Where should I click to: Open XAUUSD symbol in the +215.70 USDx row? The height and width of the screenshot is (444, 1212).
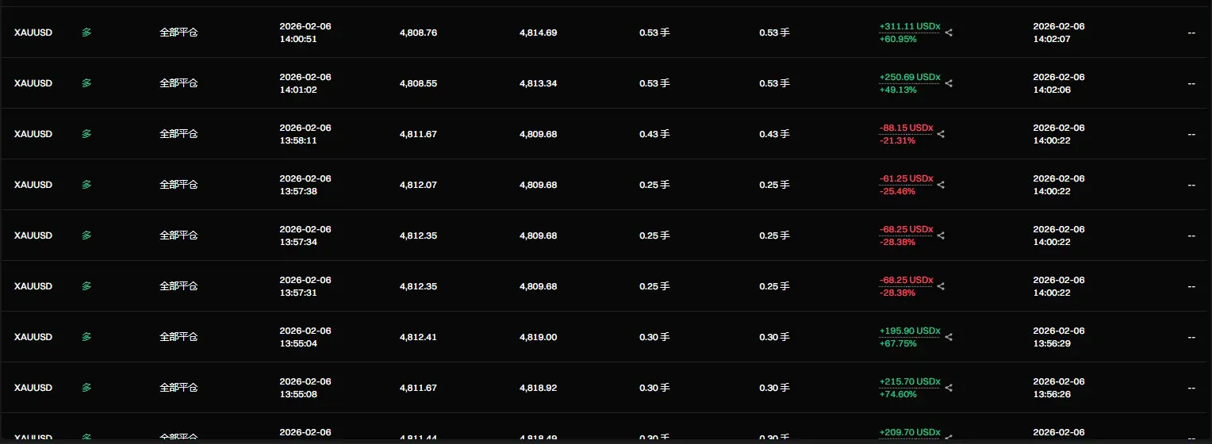[33, 388]
